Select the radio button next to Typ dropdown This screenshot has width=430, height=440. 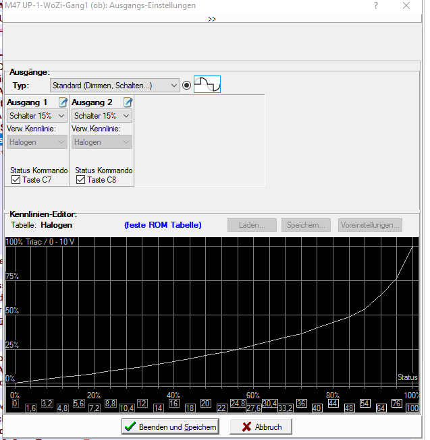click(186, 86)
